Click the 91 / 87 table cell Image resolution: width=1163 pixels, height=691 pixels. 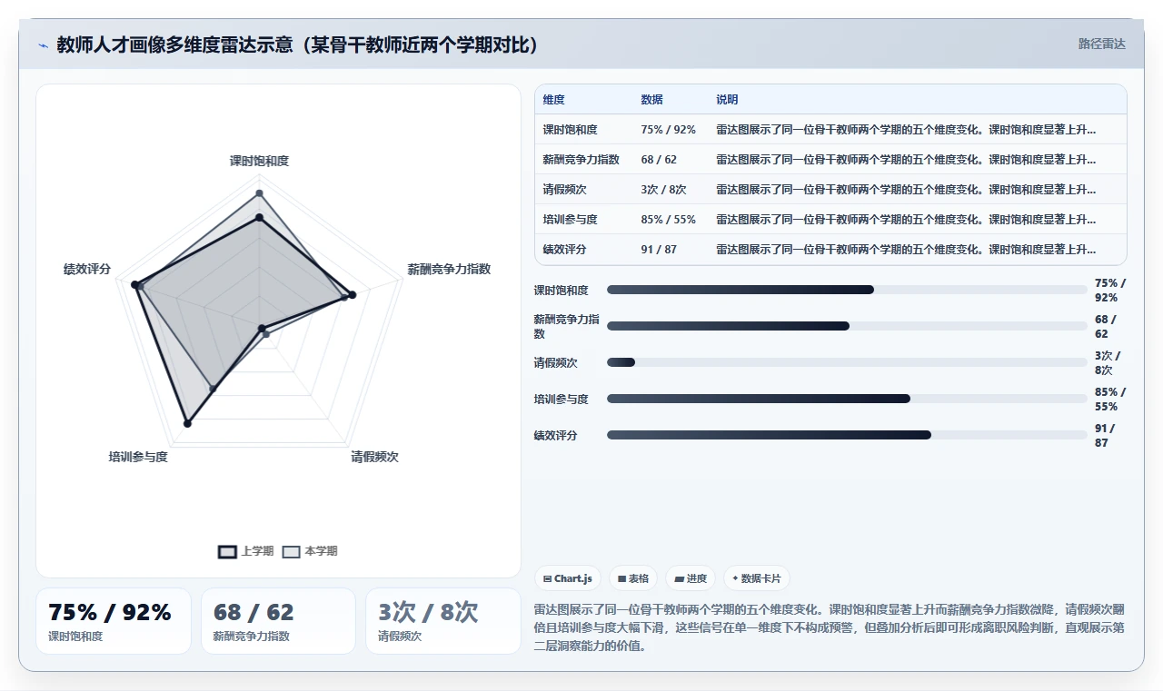(659, 250)
